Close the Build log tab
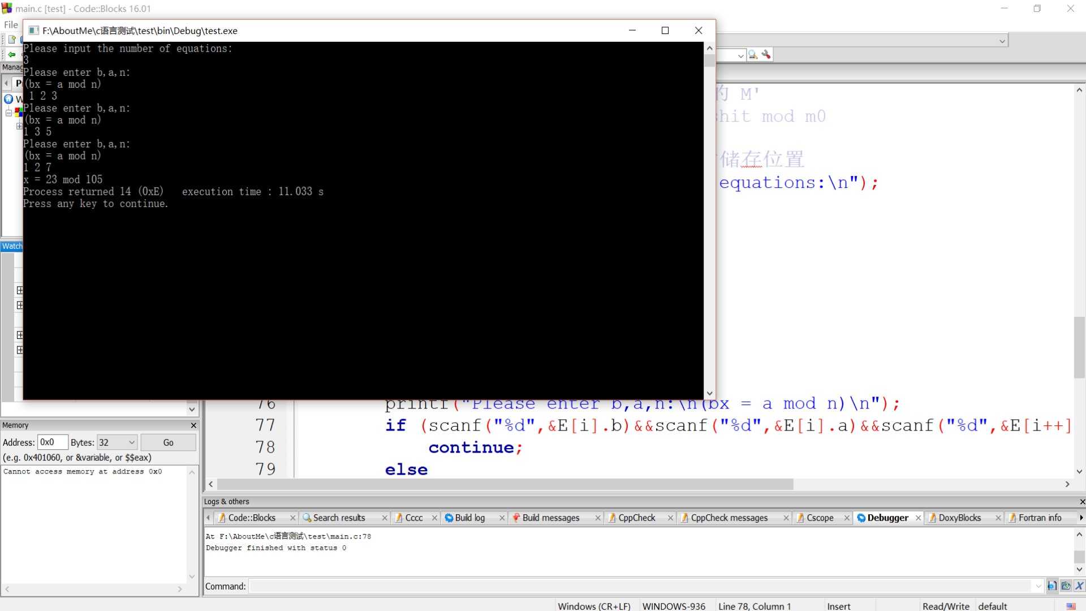Viewport: 1086px width, 611px height. tap(502, 518)
